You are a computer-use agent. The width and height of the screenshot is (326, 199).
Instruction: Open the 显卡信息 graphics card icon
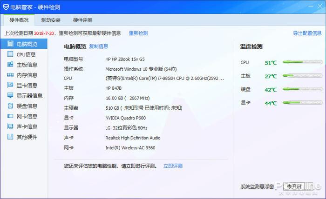[x=10, y=85]
